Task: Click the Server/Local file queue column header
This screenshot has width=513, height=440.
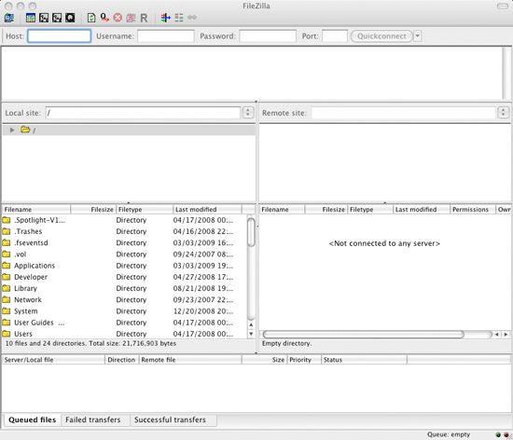Action: click(x=53, y=360)
